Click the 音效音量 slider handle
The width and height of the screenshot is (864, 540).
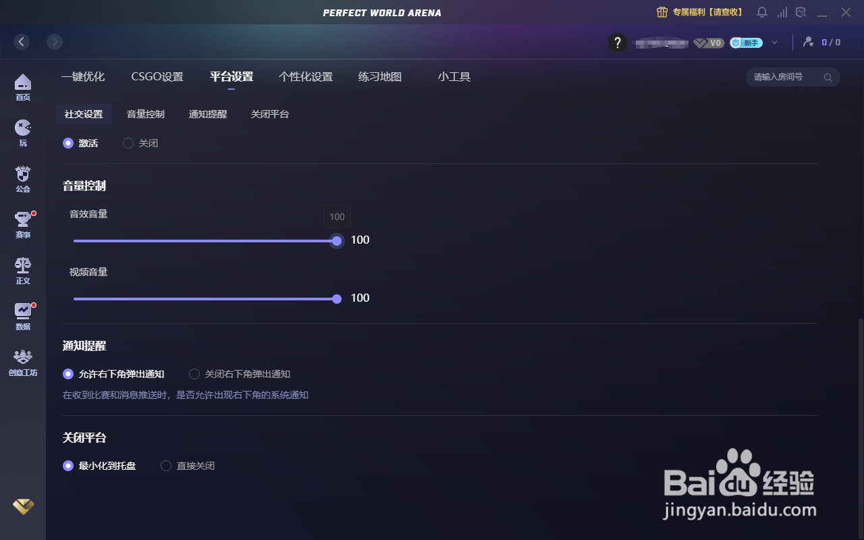coord(337,241)
